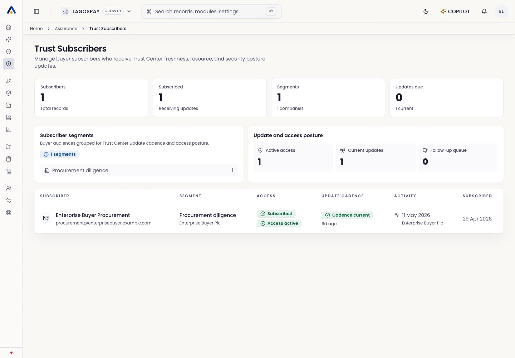Click the Current updates broadcast icon
The width and height of the screenshot is (515, 358).
click(x=343, y=150)
